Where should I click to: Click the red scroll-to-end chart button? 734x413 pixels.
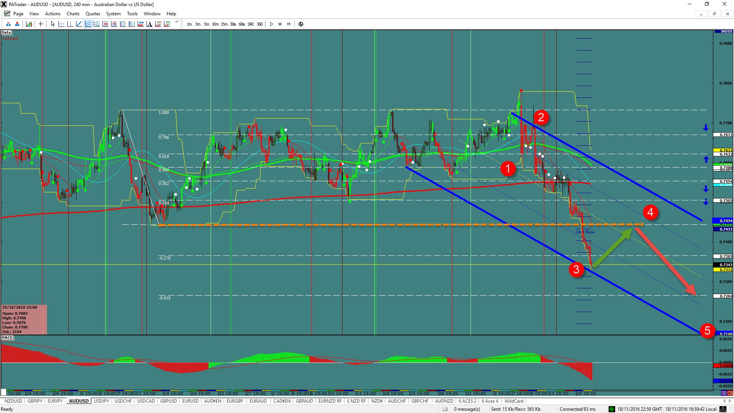[x=730, y=393]
